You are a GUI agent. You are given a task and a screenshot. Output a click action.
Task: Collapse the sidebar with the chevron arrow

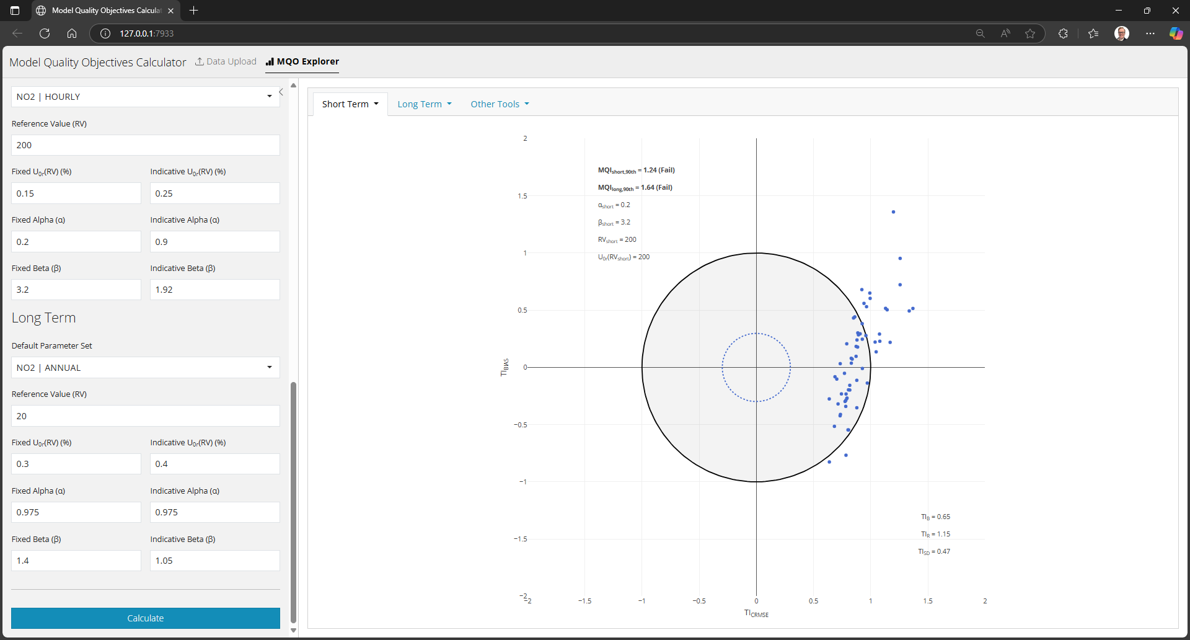(281, 92)
